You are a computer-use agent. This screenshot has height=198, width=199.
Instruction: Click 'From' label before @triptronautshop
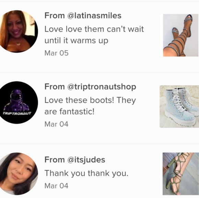point(55,87)
